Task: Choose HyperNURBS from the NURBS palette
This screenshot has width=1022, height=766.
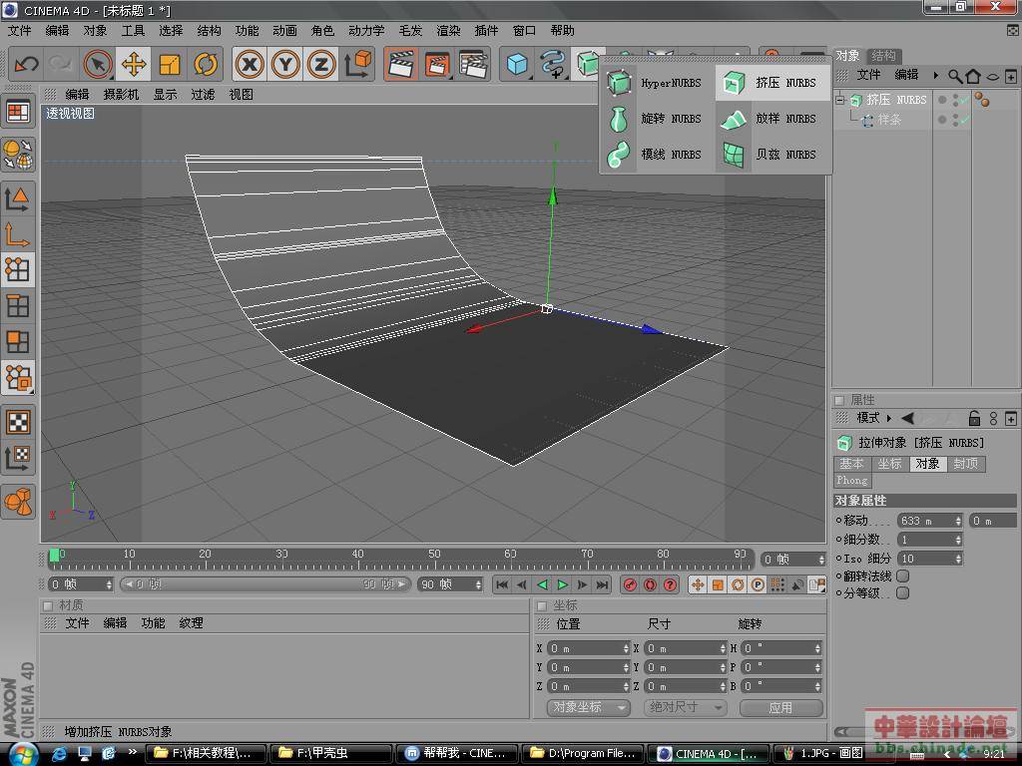Action: click(x=655, y=83)
